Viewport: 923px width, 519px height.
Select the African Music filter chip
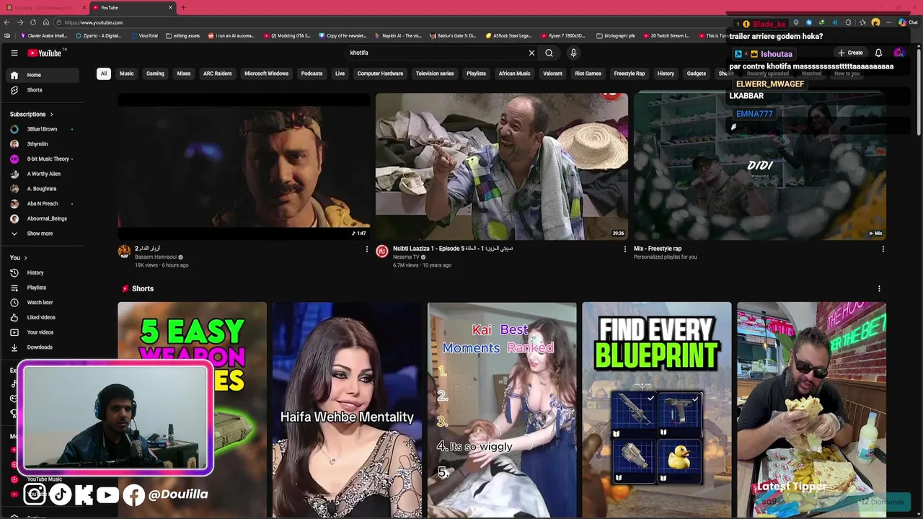(x=514, y=74)
